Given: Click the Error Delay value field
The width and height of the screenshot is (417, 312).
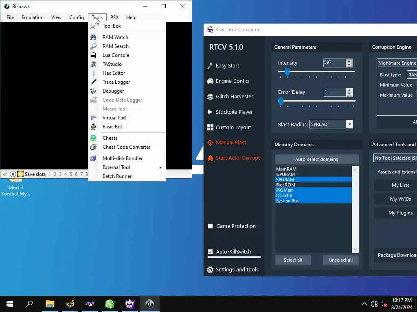Looking at the screenshot, I should pyautogui.click(x=335, y=92).
